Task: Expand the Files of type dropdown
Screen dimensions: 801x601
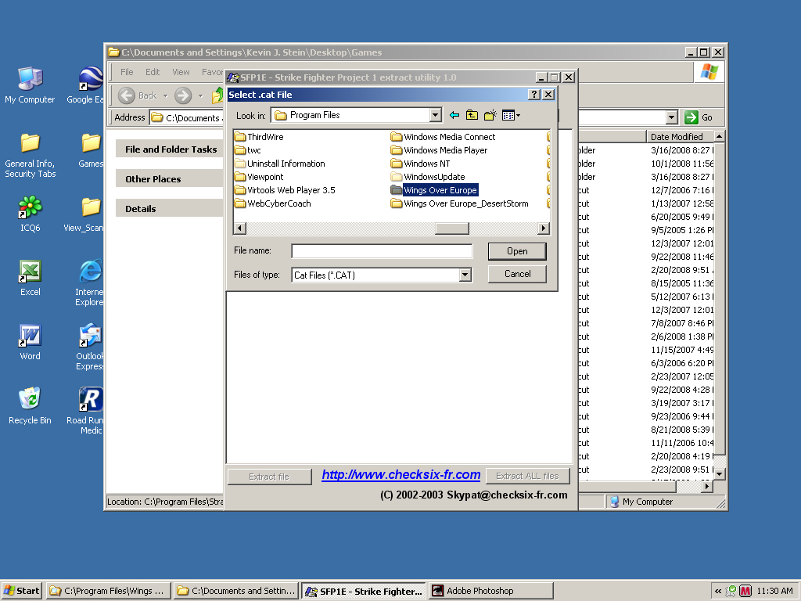Action: click(x=465, y=275)
